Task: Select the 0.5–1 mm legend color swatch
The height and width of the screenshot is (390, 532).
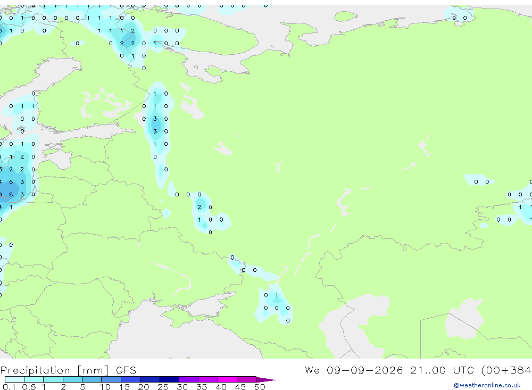Action: pos(34,379)
